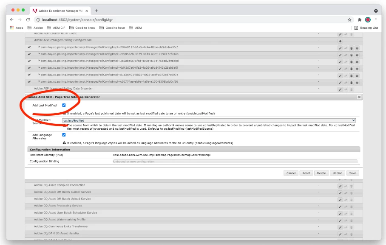Open info bubble for config ending da9dcdea35c1
Screen dimensions: 386x245
point(357,48)
